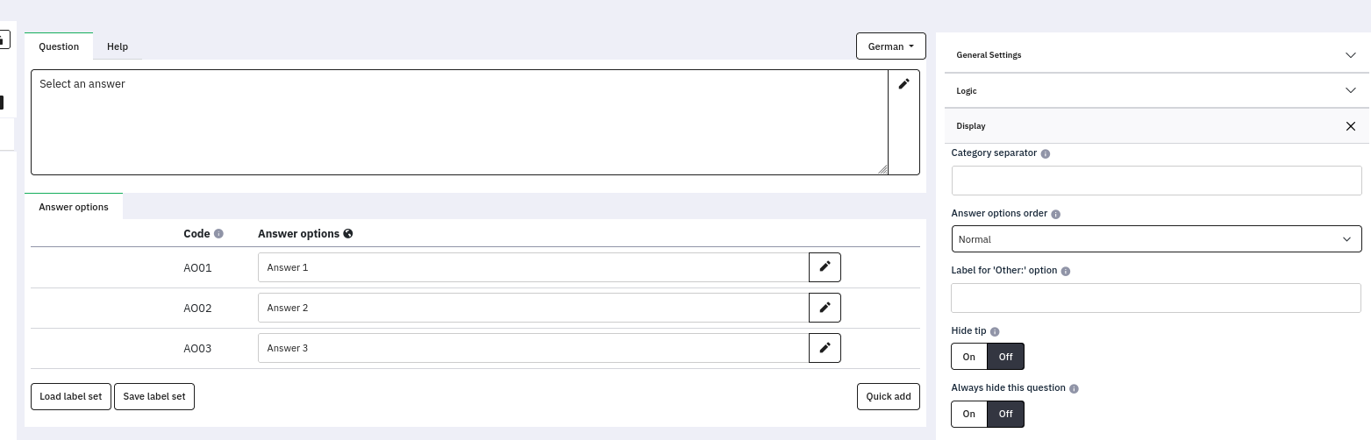Switch to the Help tab
This screenshot has width=1371, height=440.
pos(118,46)
